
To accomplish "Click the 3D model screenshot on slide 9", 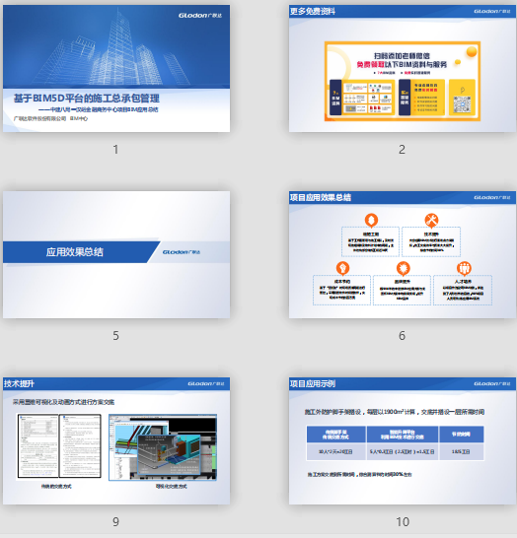I will (163, 447).
